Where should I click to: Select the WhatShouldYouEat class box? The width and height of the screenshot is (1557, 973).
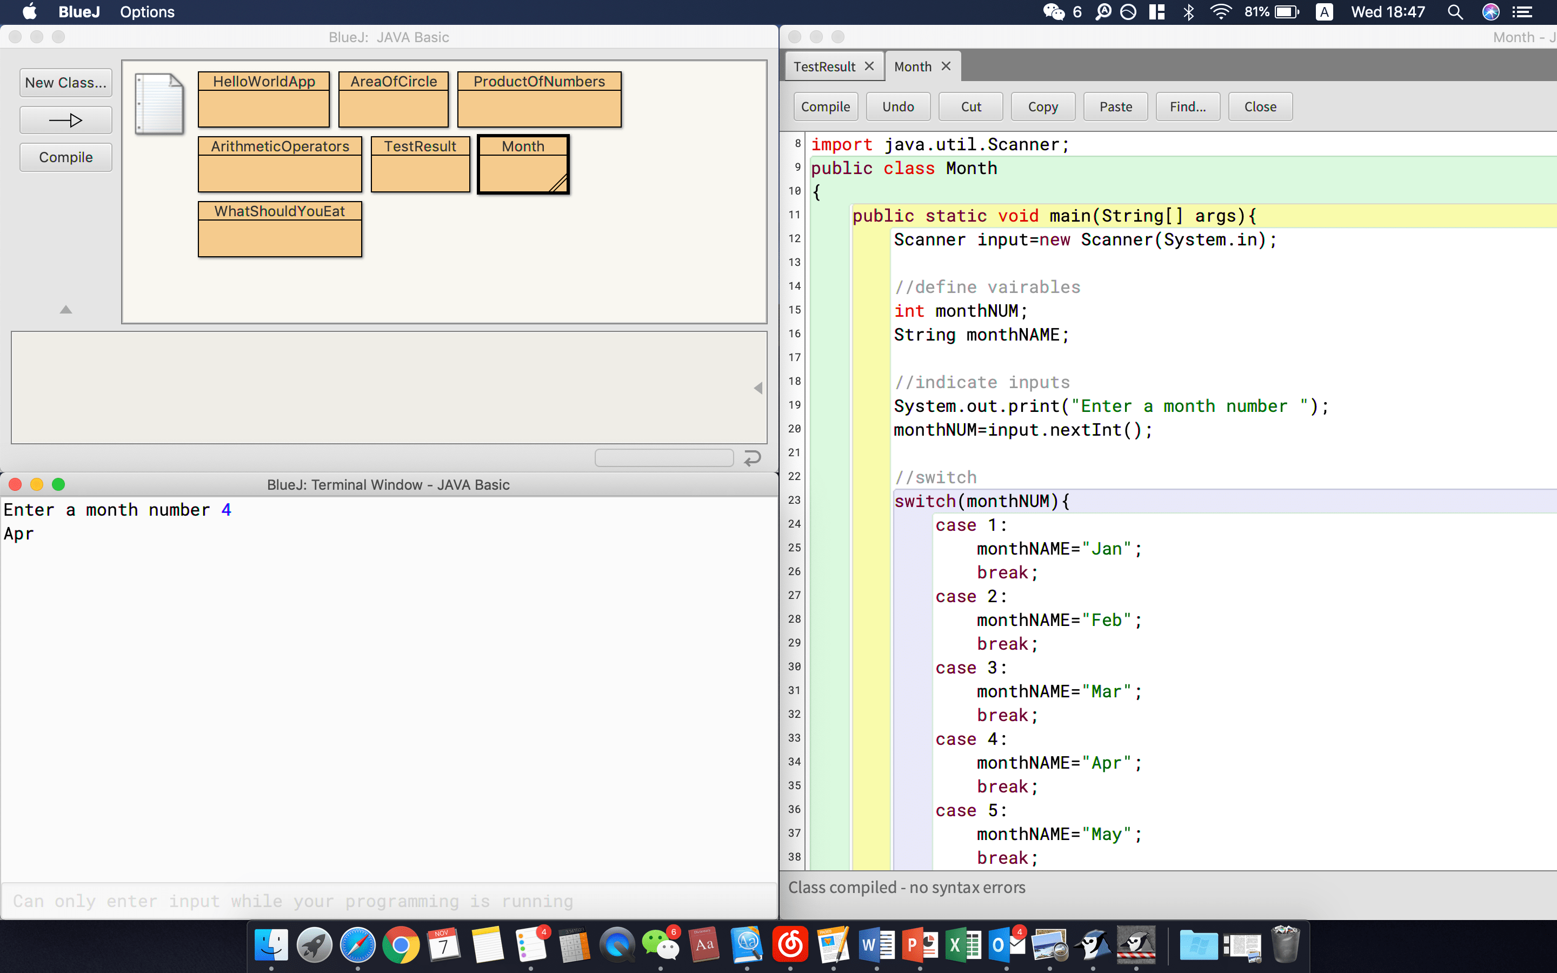coord(280,229)
